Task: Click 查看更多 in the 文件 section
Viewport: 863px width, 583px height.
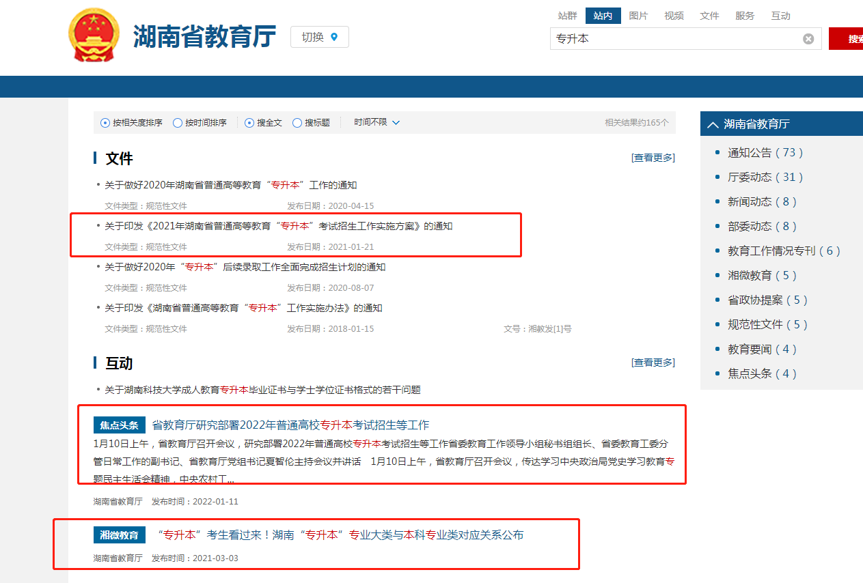Action: [653, 158]
